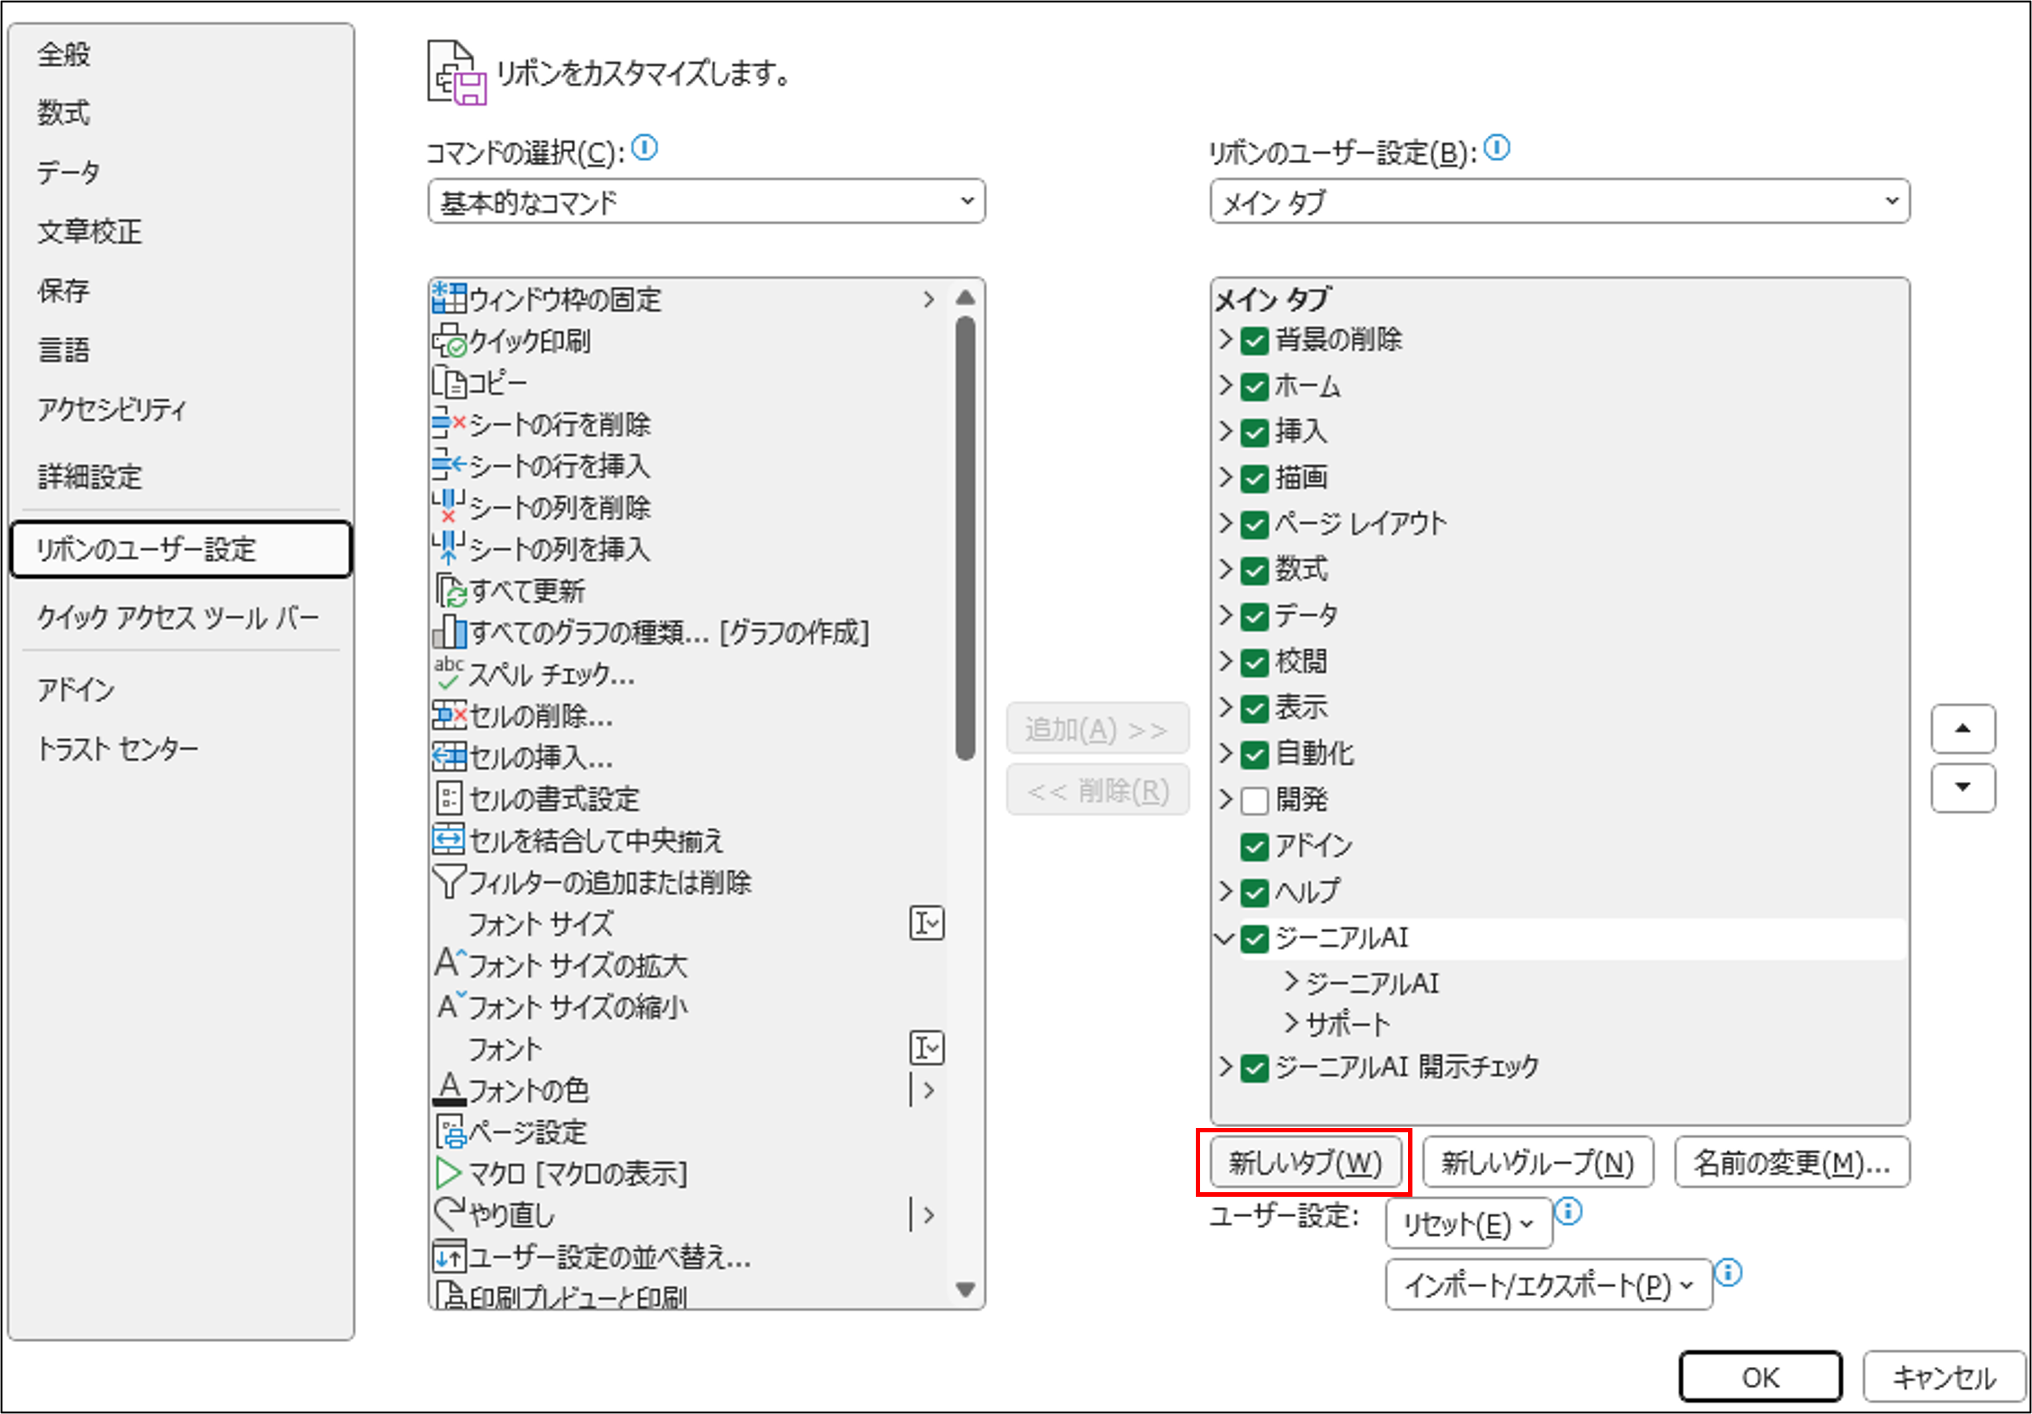Click the コピー command icon

point(449,382)
